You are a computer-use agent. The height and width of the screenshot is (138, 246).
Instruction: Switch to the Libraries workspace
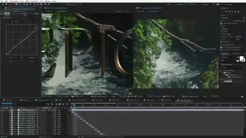(x=206, y=4)
